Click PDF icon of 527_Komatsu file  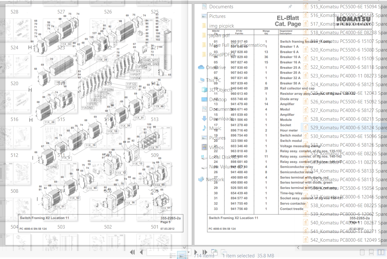(306, 110)
